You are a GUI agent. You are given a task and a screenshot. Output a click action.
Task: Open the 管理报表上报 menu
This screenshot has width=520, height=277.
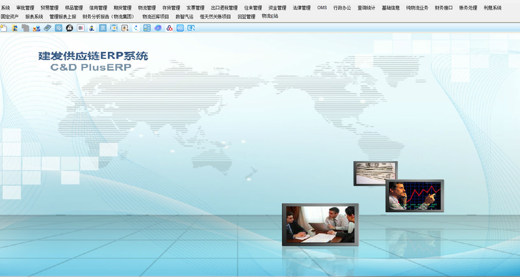62,17
